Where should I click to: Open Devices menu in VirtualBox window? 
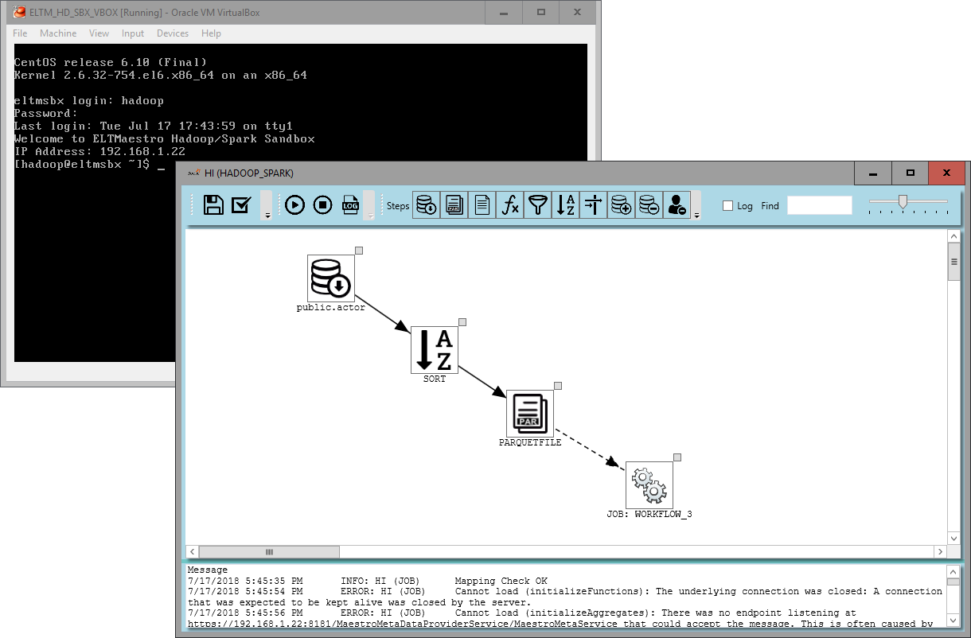(173, 33)
